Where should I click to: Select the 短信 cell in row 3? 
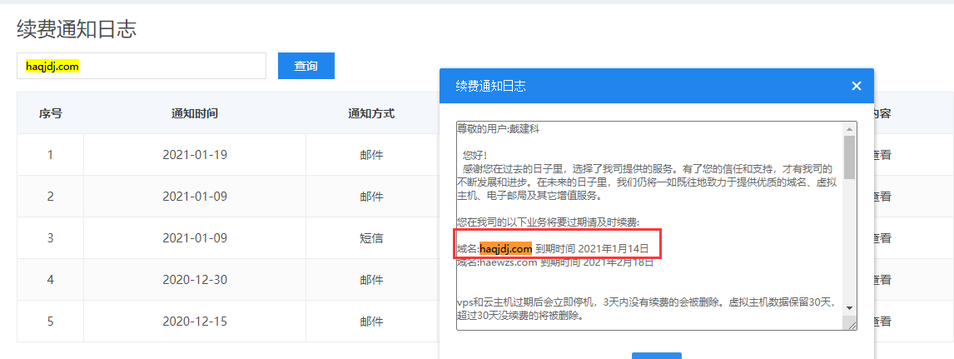[x=371, y=238]
